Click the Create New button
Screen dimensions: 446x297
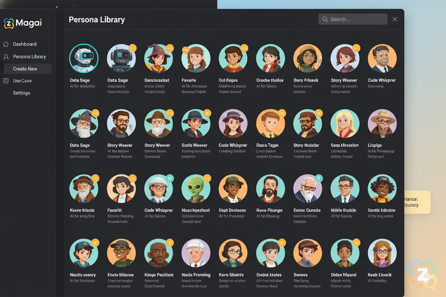pyautogui.click(x=28, y=69)
